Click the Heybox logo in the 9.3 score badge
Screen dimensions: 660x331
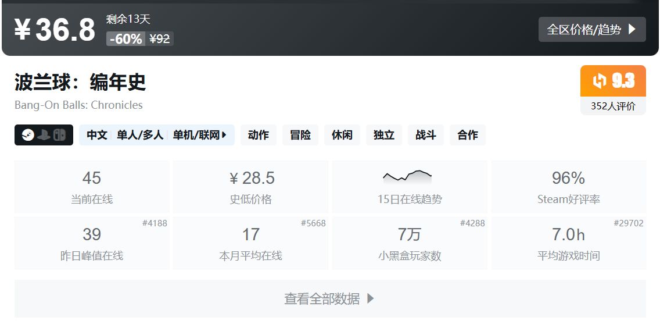[x=600, y=80]
